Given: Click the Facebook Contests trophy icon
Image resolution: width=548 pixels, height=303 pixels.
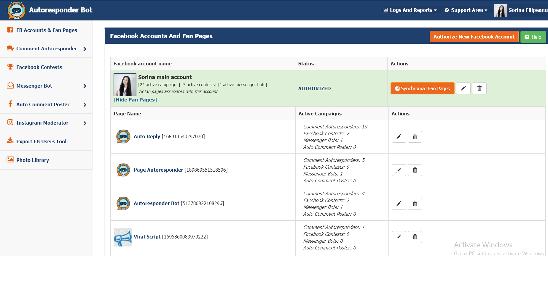Looking at the screenshot, I should click(10, 67).
